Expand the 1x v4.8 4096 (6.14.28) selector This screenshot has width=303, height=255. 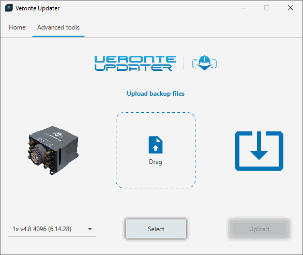pyautogui.click(x=52, y=229)
